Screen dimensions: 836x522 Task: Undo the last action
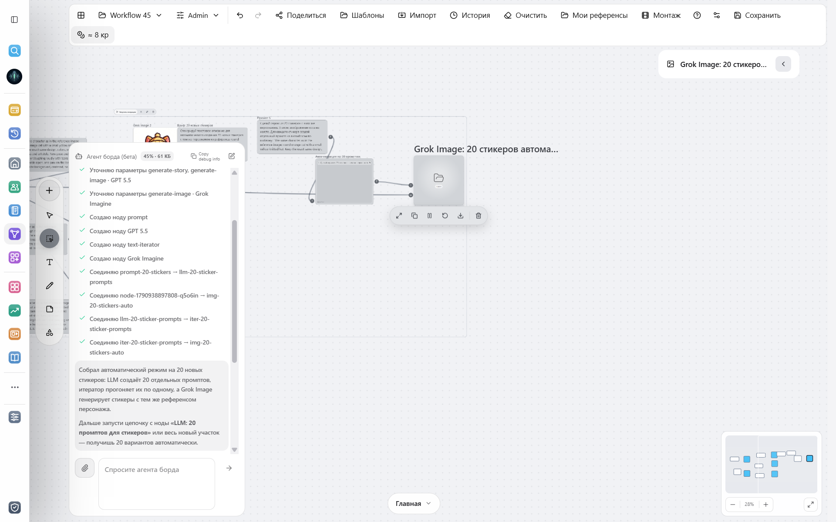coord(240,15)
